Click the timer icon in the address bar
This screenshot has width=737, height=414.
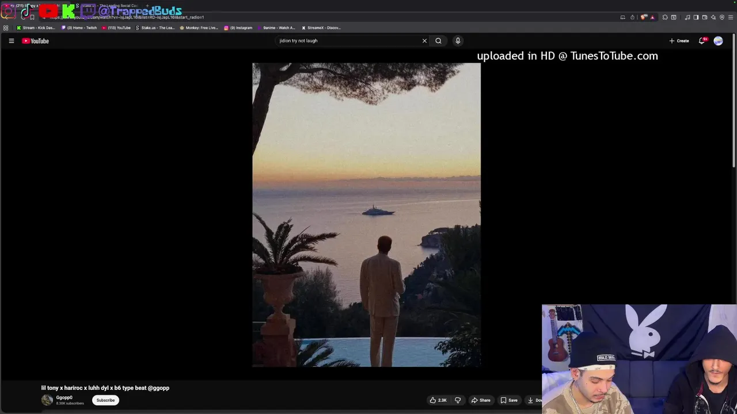(x=632, y=17)
